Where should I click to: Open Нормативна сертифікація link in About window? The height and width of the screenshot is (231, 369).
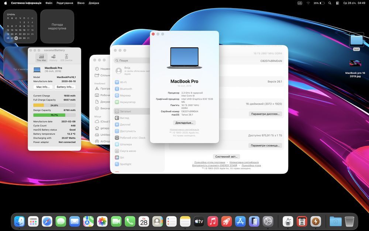184,130
